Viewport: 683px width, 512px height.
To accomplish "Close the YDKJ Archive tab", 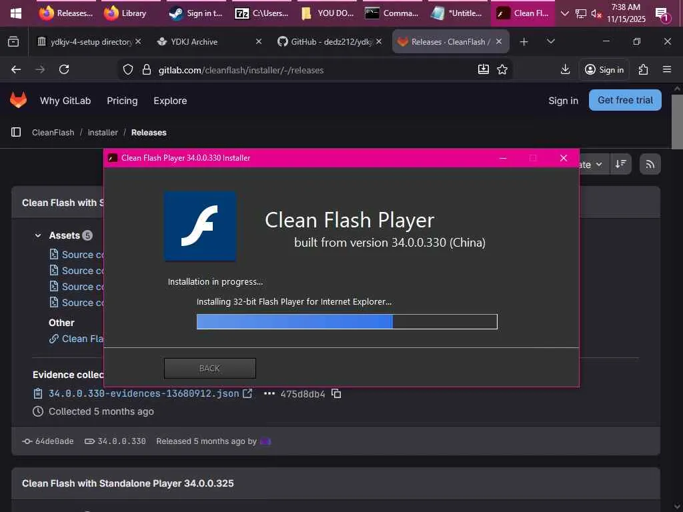I will [258, 41].
